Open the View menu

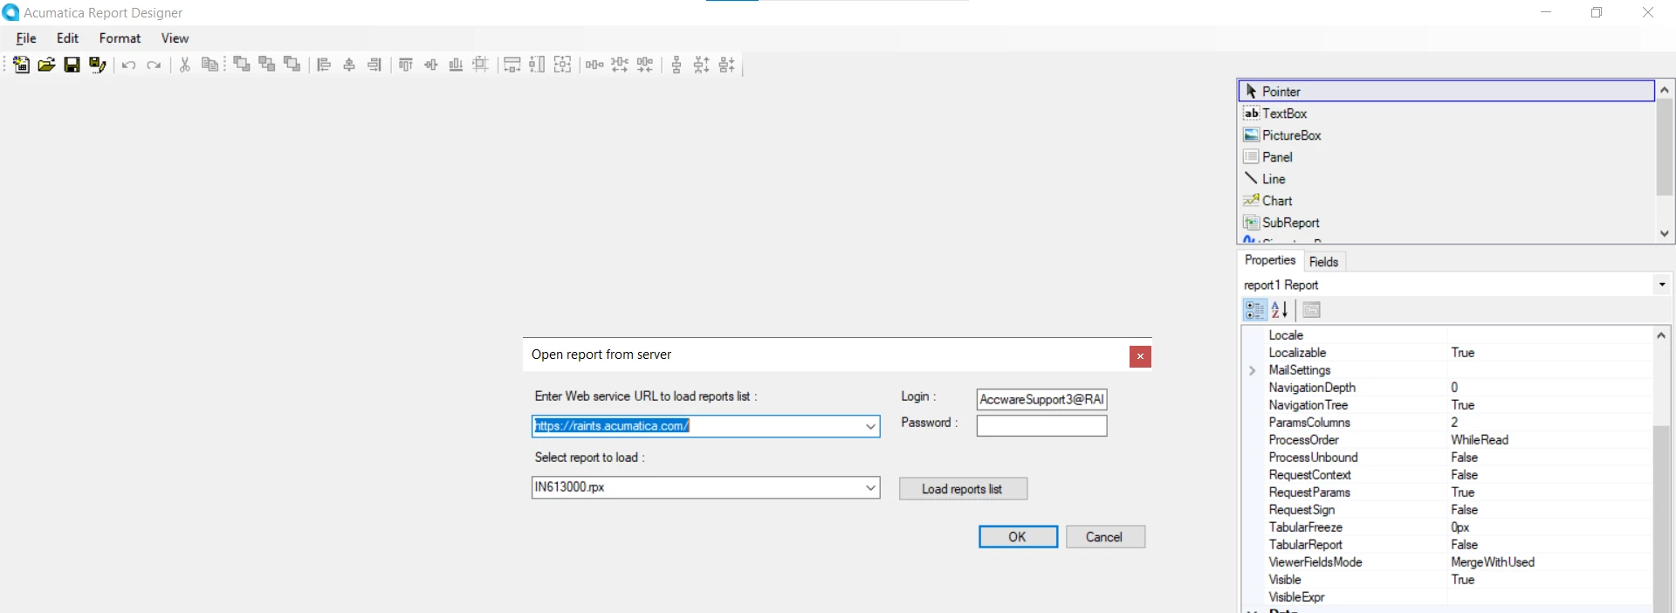175,38
